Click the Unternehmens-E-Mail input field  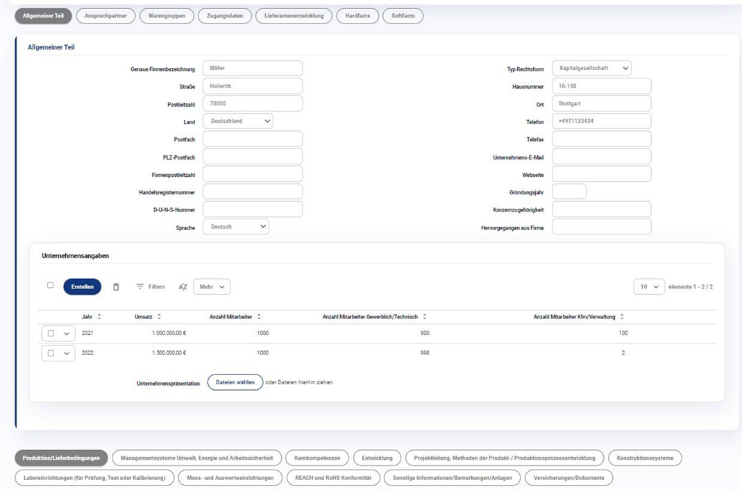601,157
